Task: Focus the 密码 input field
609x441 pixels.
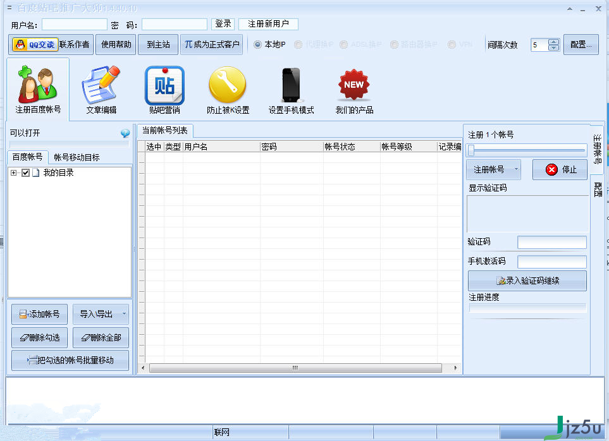Action: coord(175,25)
